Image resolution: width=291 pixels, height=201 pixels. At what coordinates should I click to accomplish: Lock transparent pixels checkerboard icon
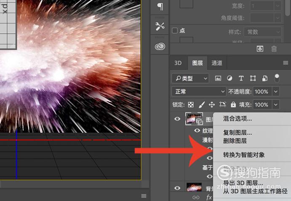[x=191, y=105]
